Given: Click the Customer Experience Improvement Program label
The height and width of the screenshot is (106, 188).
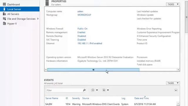Looking at the screenshot, I should coord(158,32).
